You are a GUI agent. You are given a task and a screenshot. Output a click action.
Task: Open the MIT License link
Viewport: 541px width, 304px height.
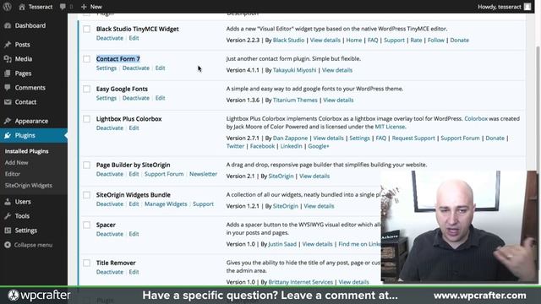(390, 127)
